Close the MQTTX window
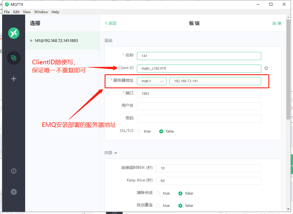The width and height of the screenshot is (293, 214). pos(284,4)
